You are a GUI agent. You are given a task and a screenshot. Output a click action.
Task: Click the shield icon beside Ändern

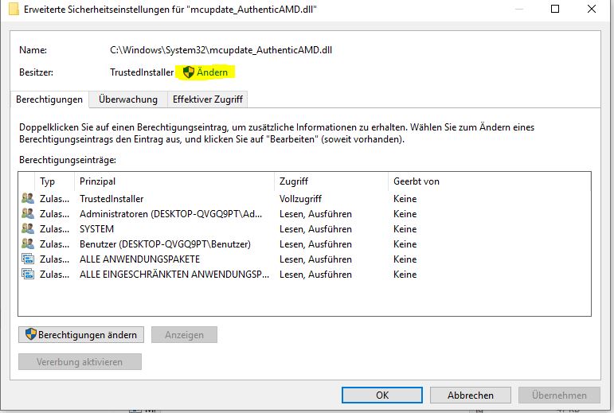click(x=189, y=72)
